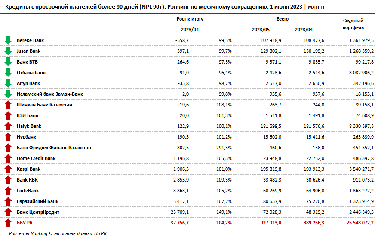Image resolution: width=375 pixels, height=239 pixels.
Task: Select the Kaspi Bank name
Action: point(29,169)
